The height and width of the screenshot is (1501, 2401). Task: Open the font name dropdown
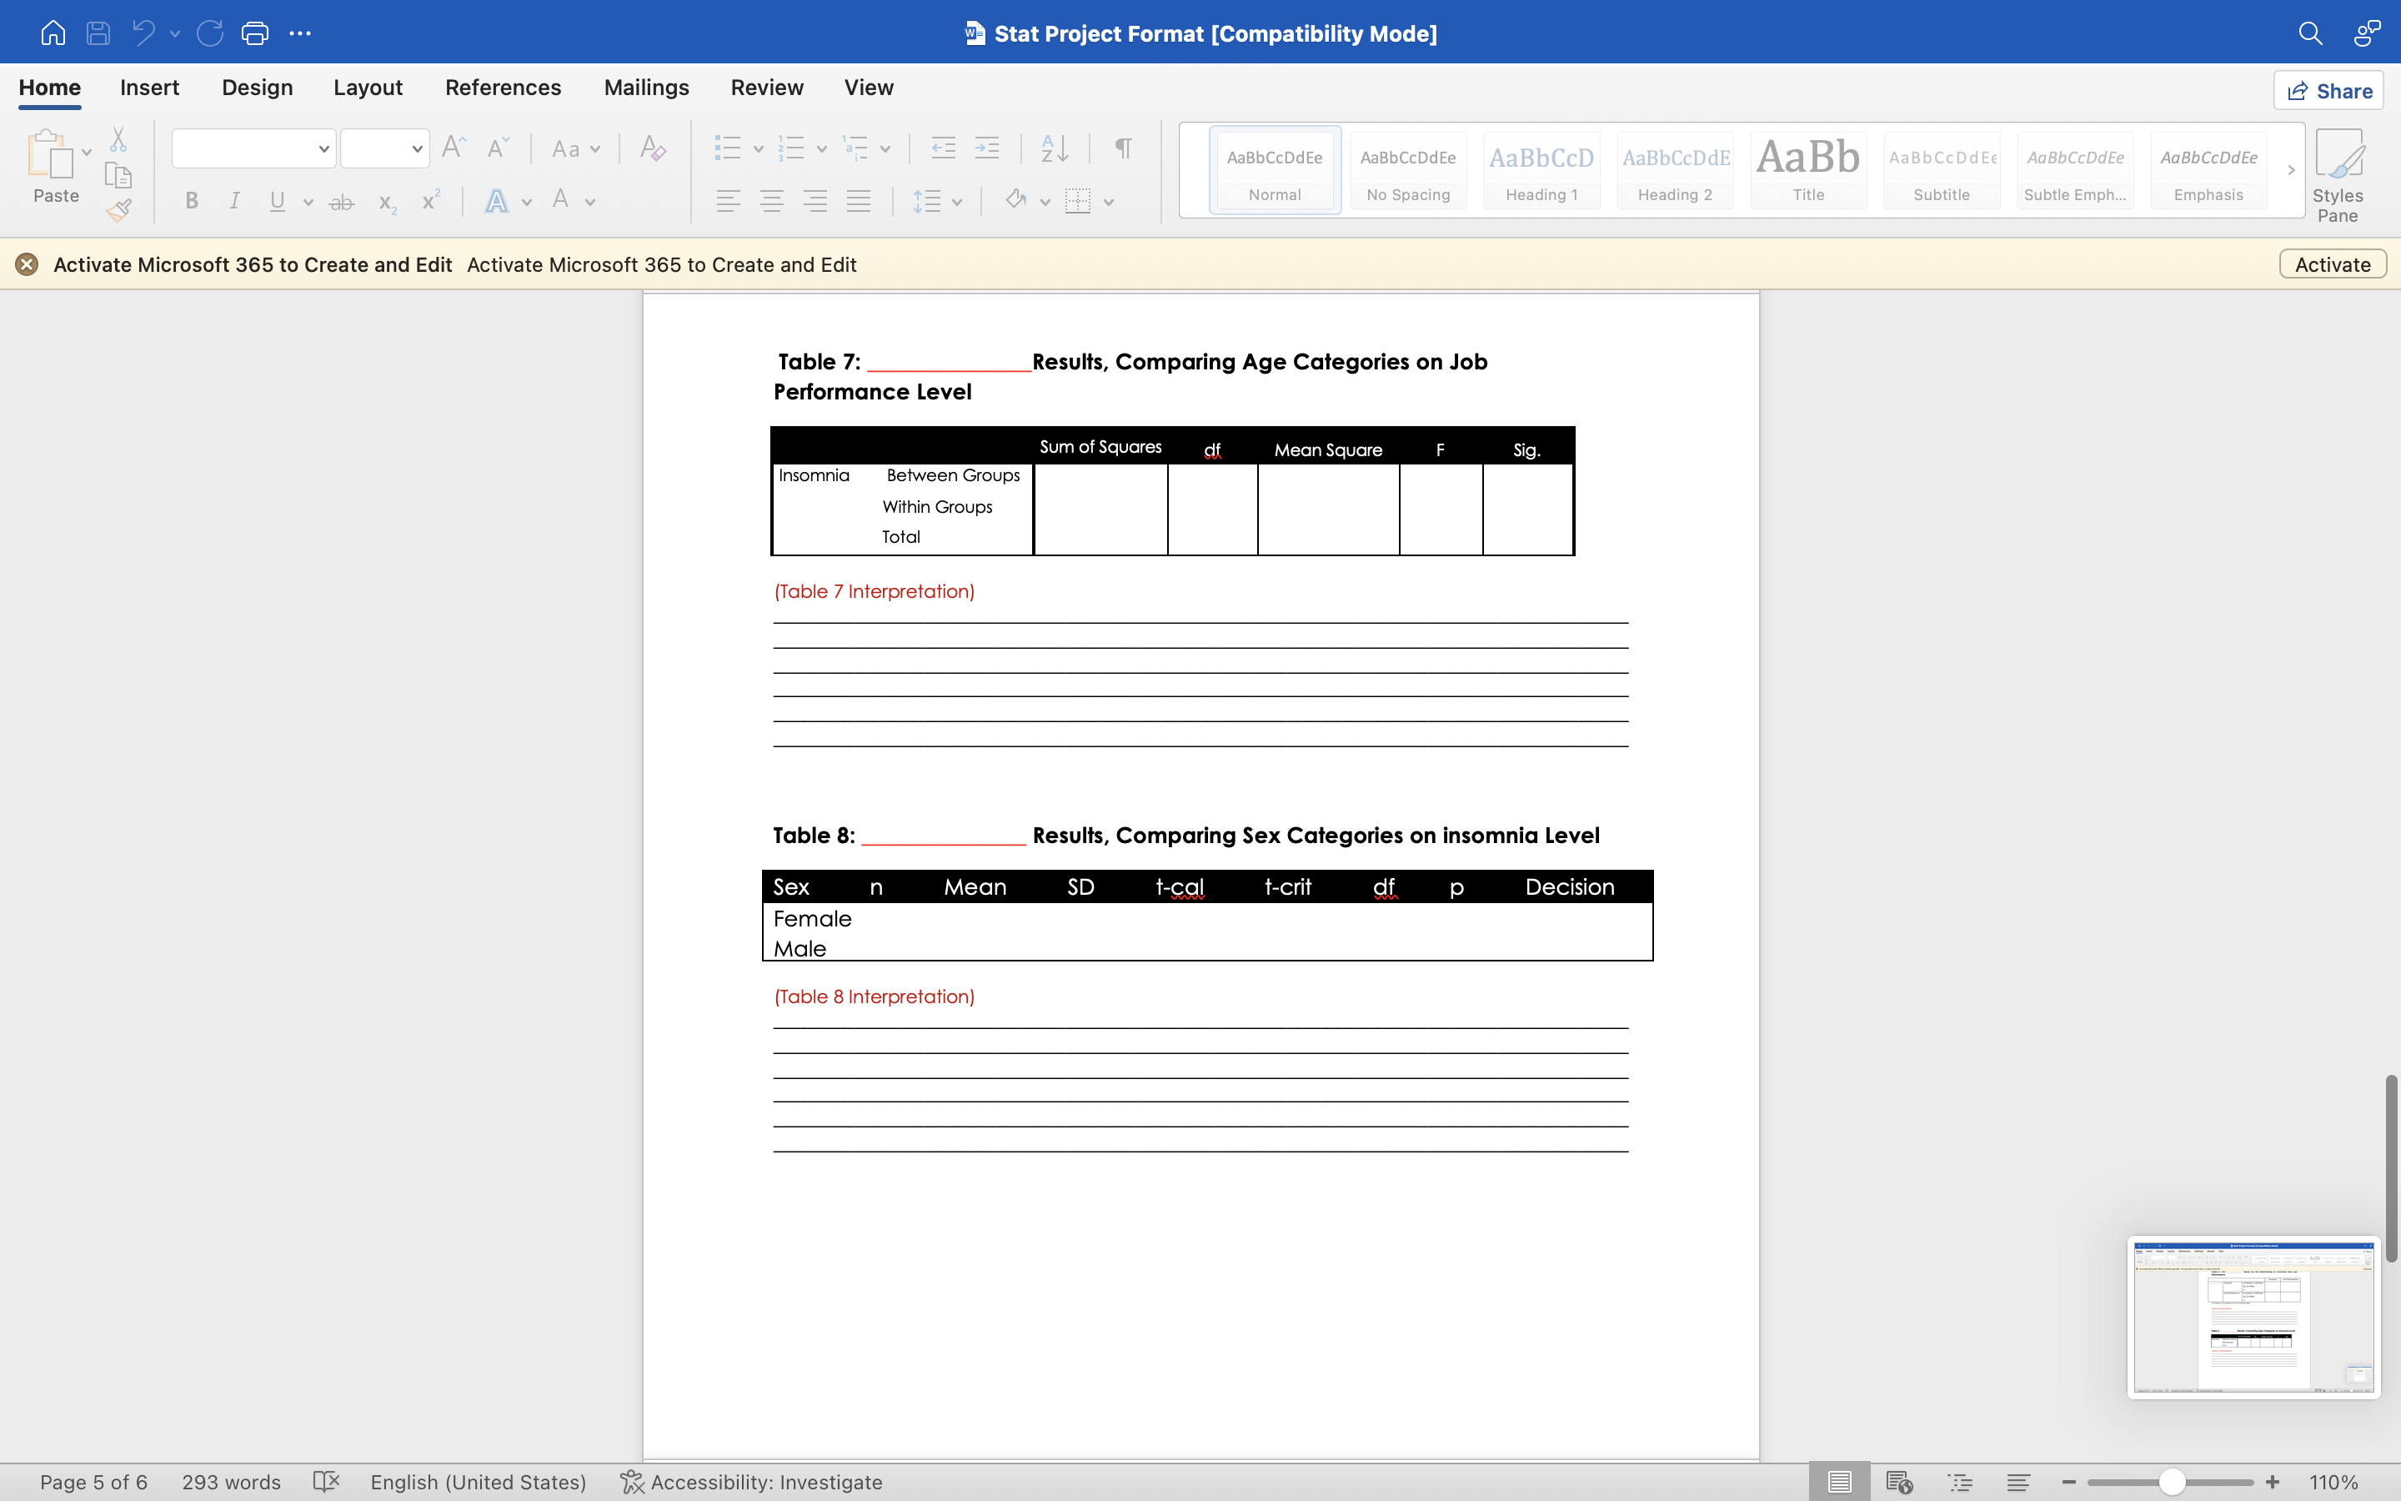[x=323, y=149]
